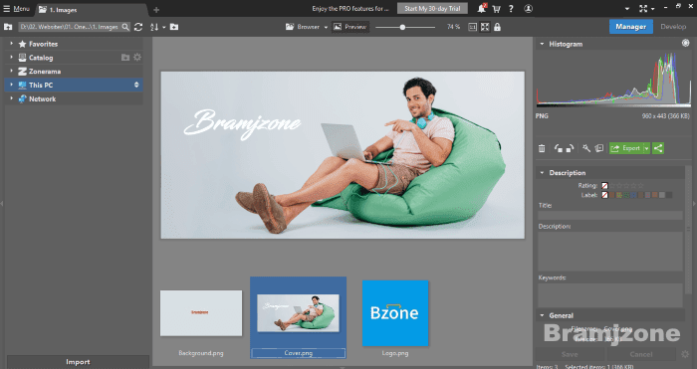Image resolution: width=697 pixels, height=369 pixels.
Task: Add a new tab with the plus icon
Action: (x=156, y=9)
